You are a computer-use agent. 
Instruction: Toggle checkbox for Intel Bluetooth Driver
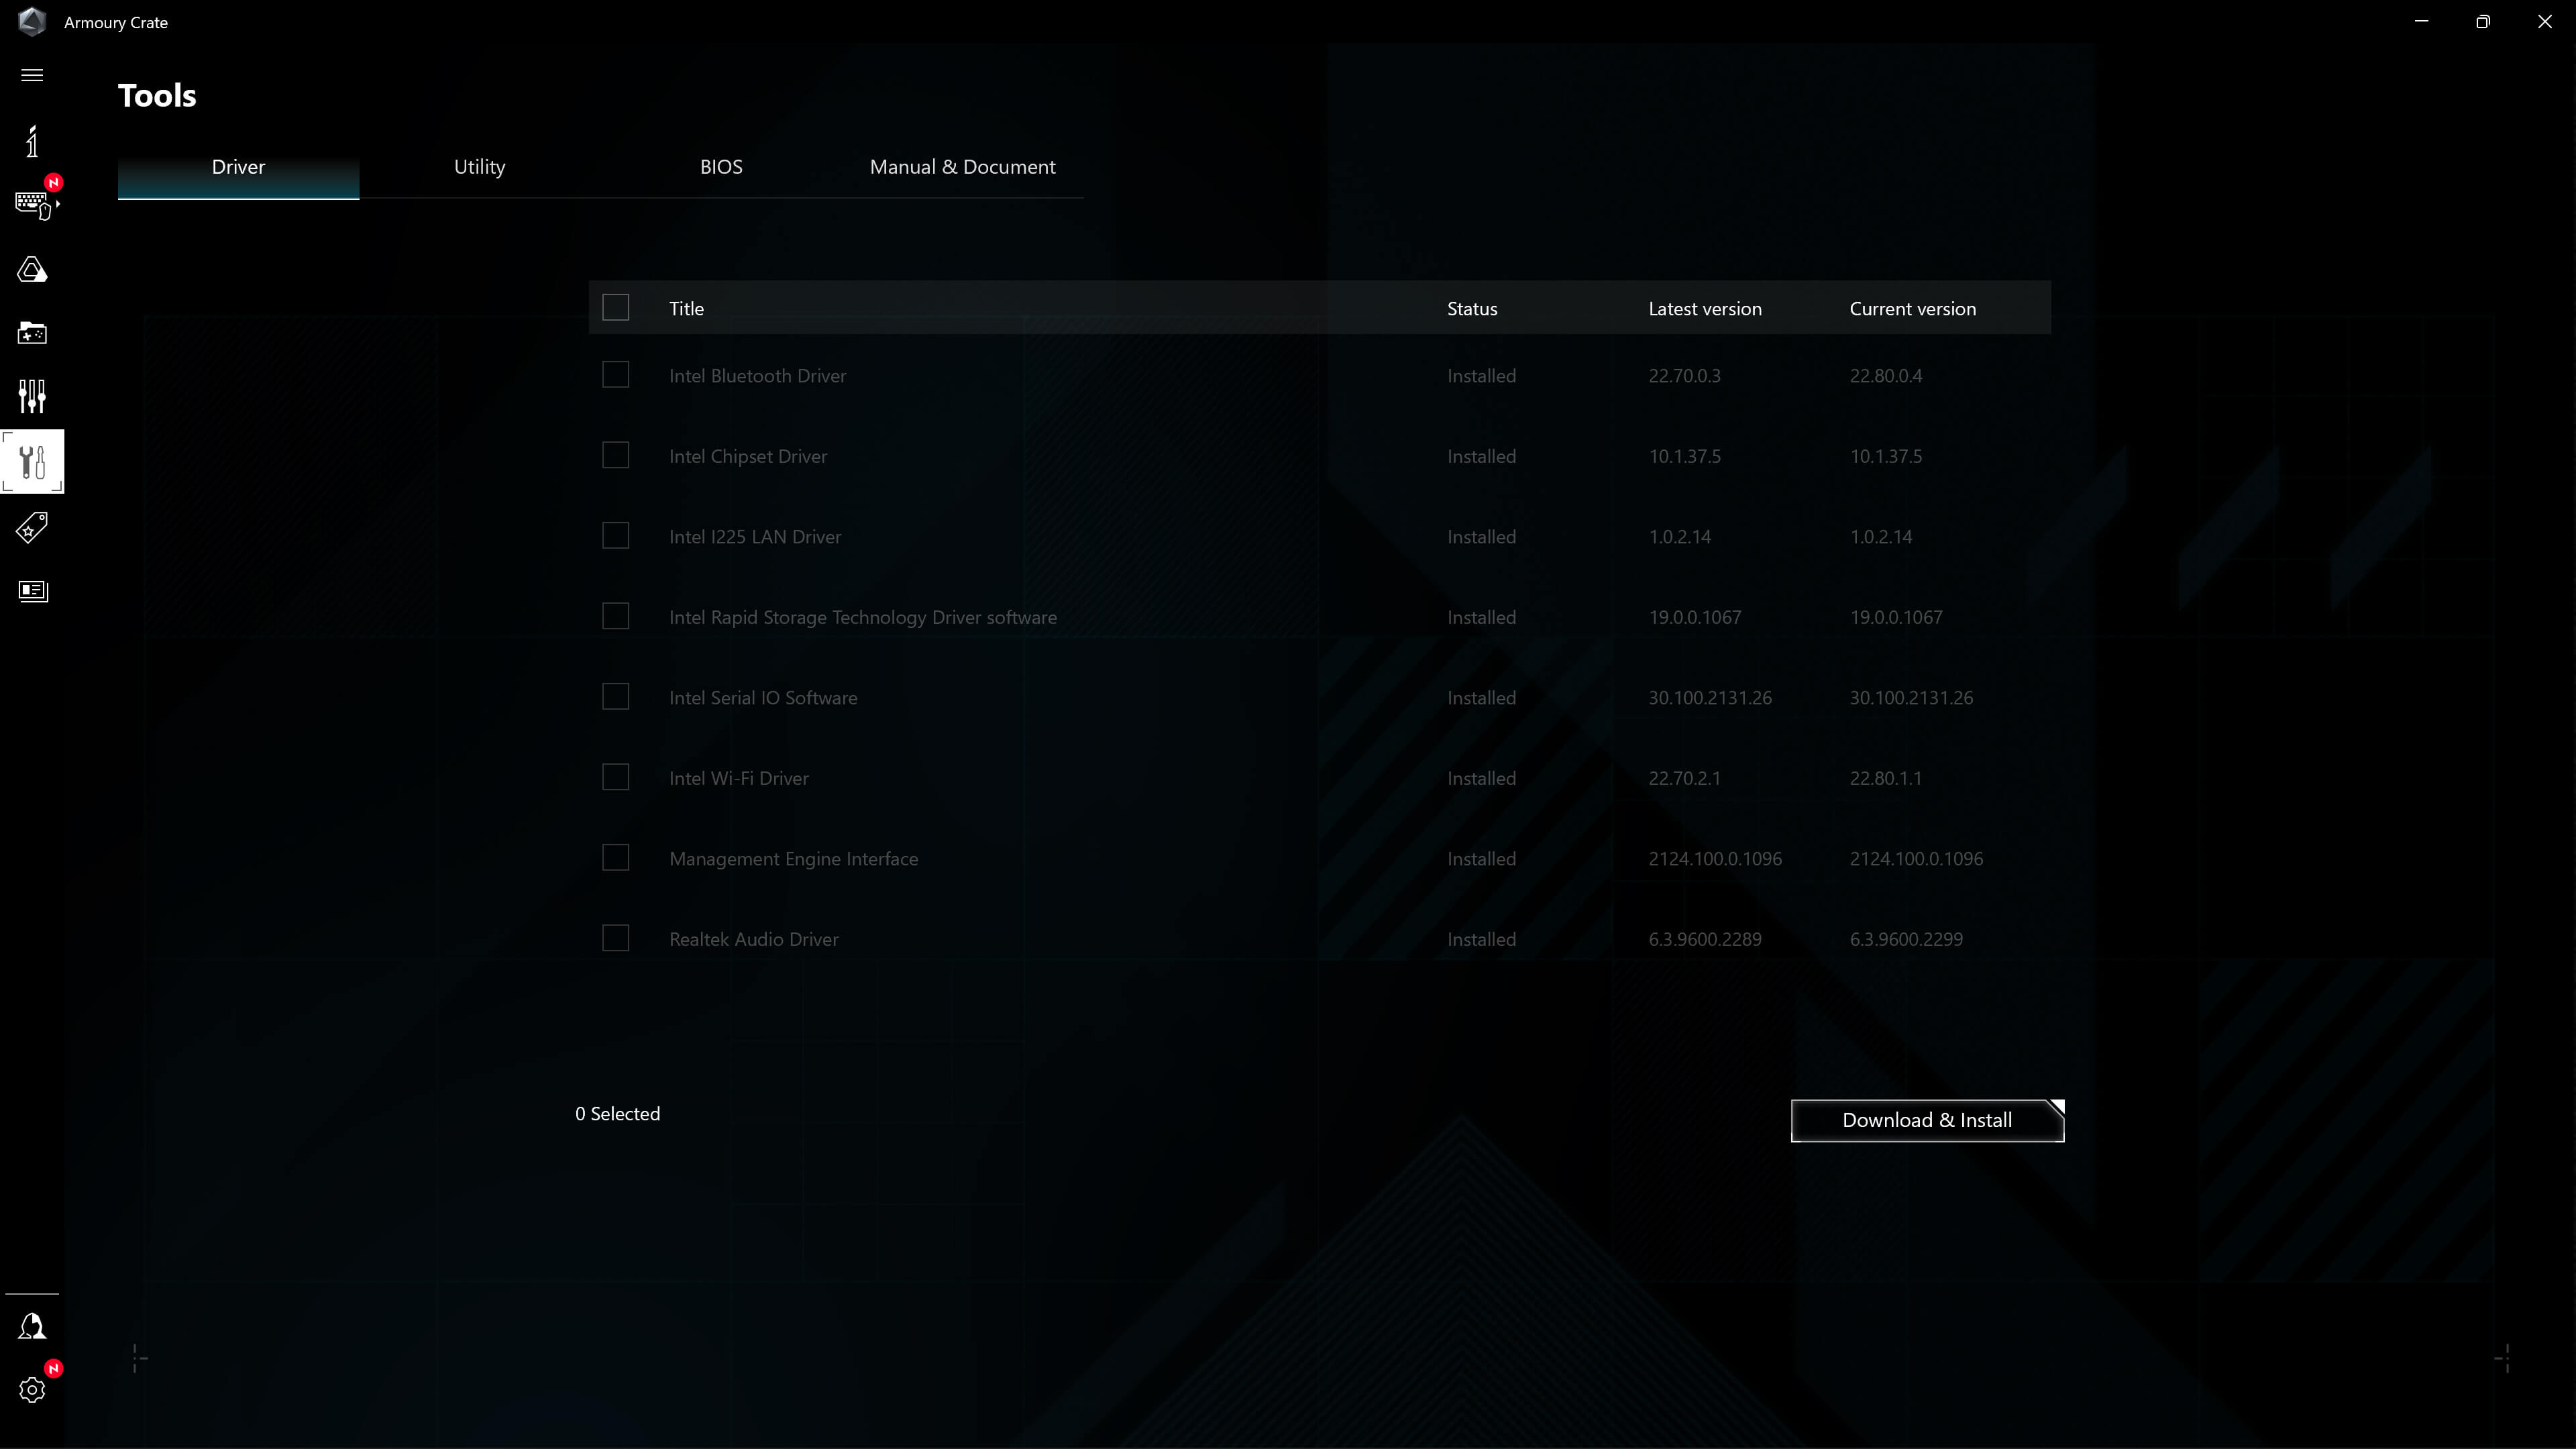click(x=616, y=375)
